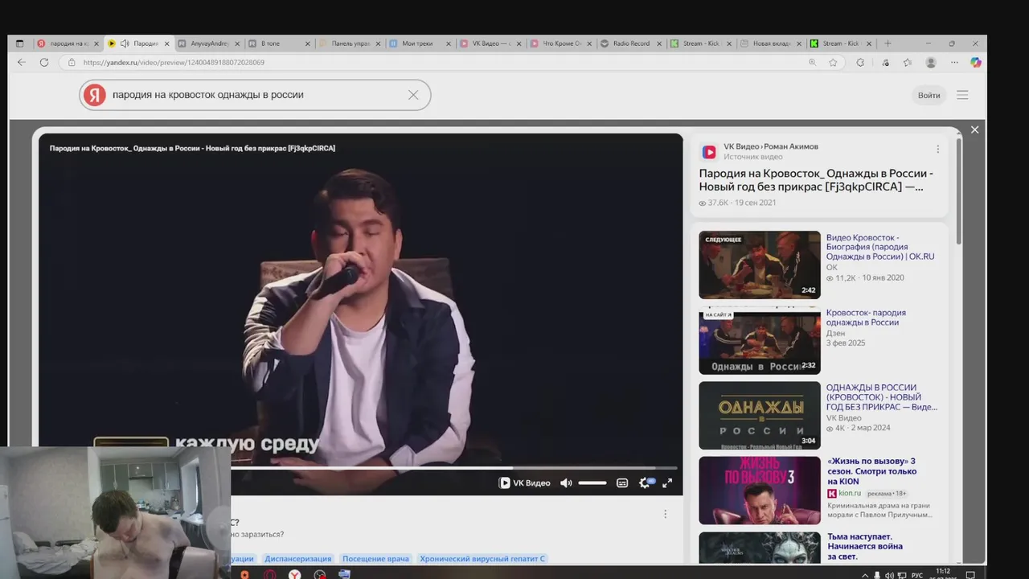Open a new browser tab
Screen dimensions: 1029x579
888,43
